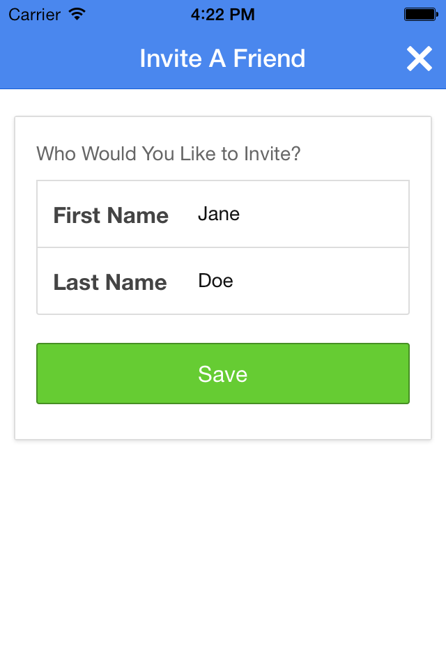
Task: Focus the First Name input field
Action: tap(299, 214)
